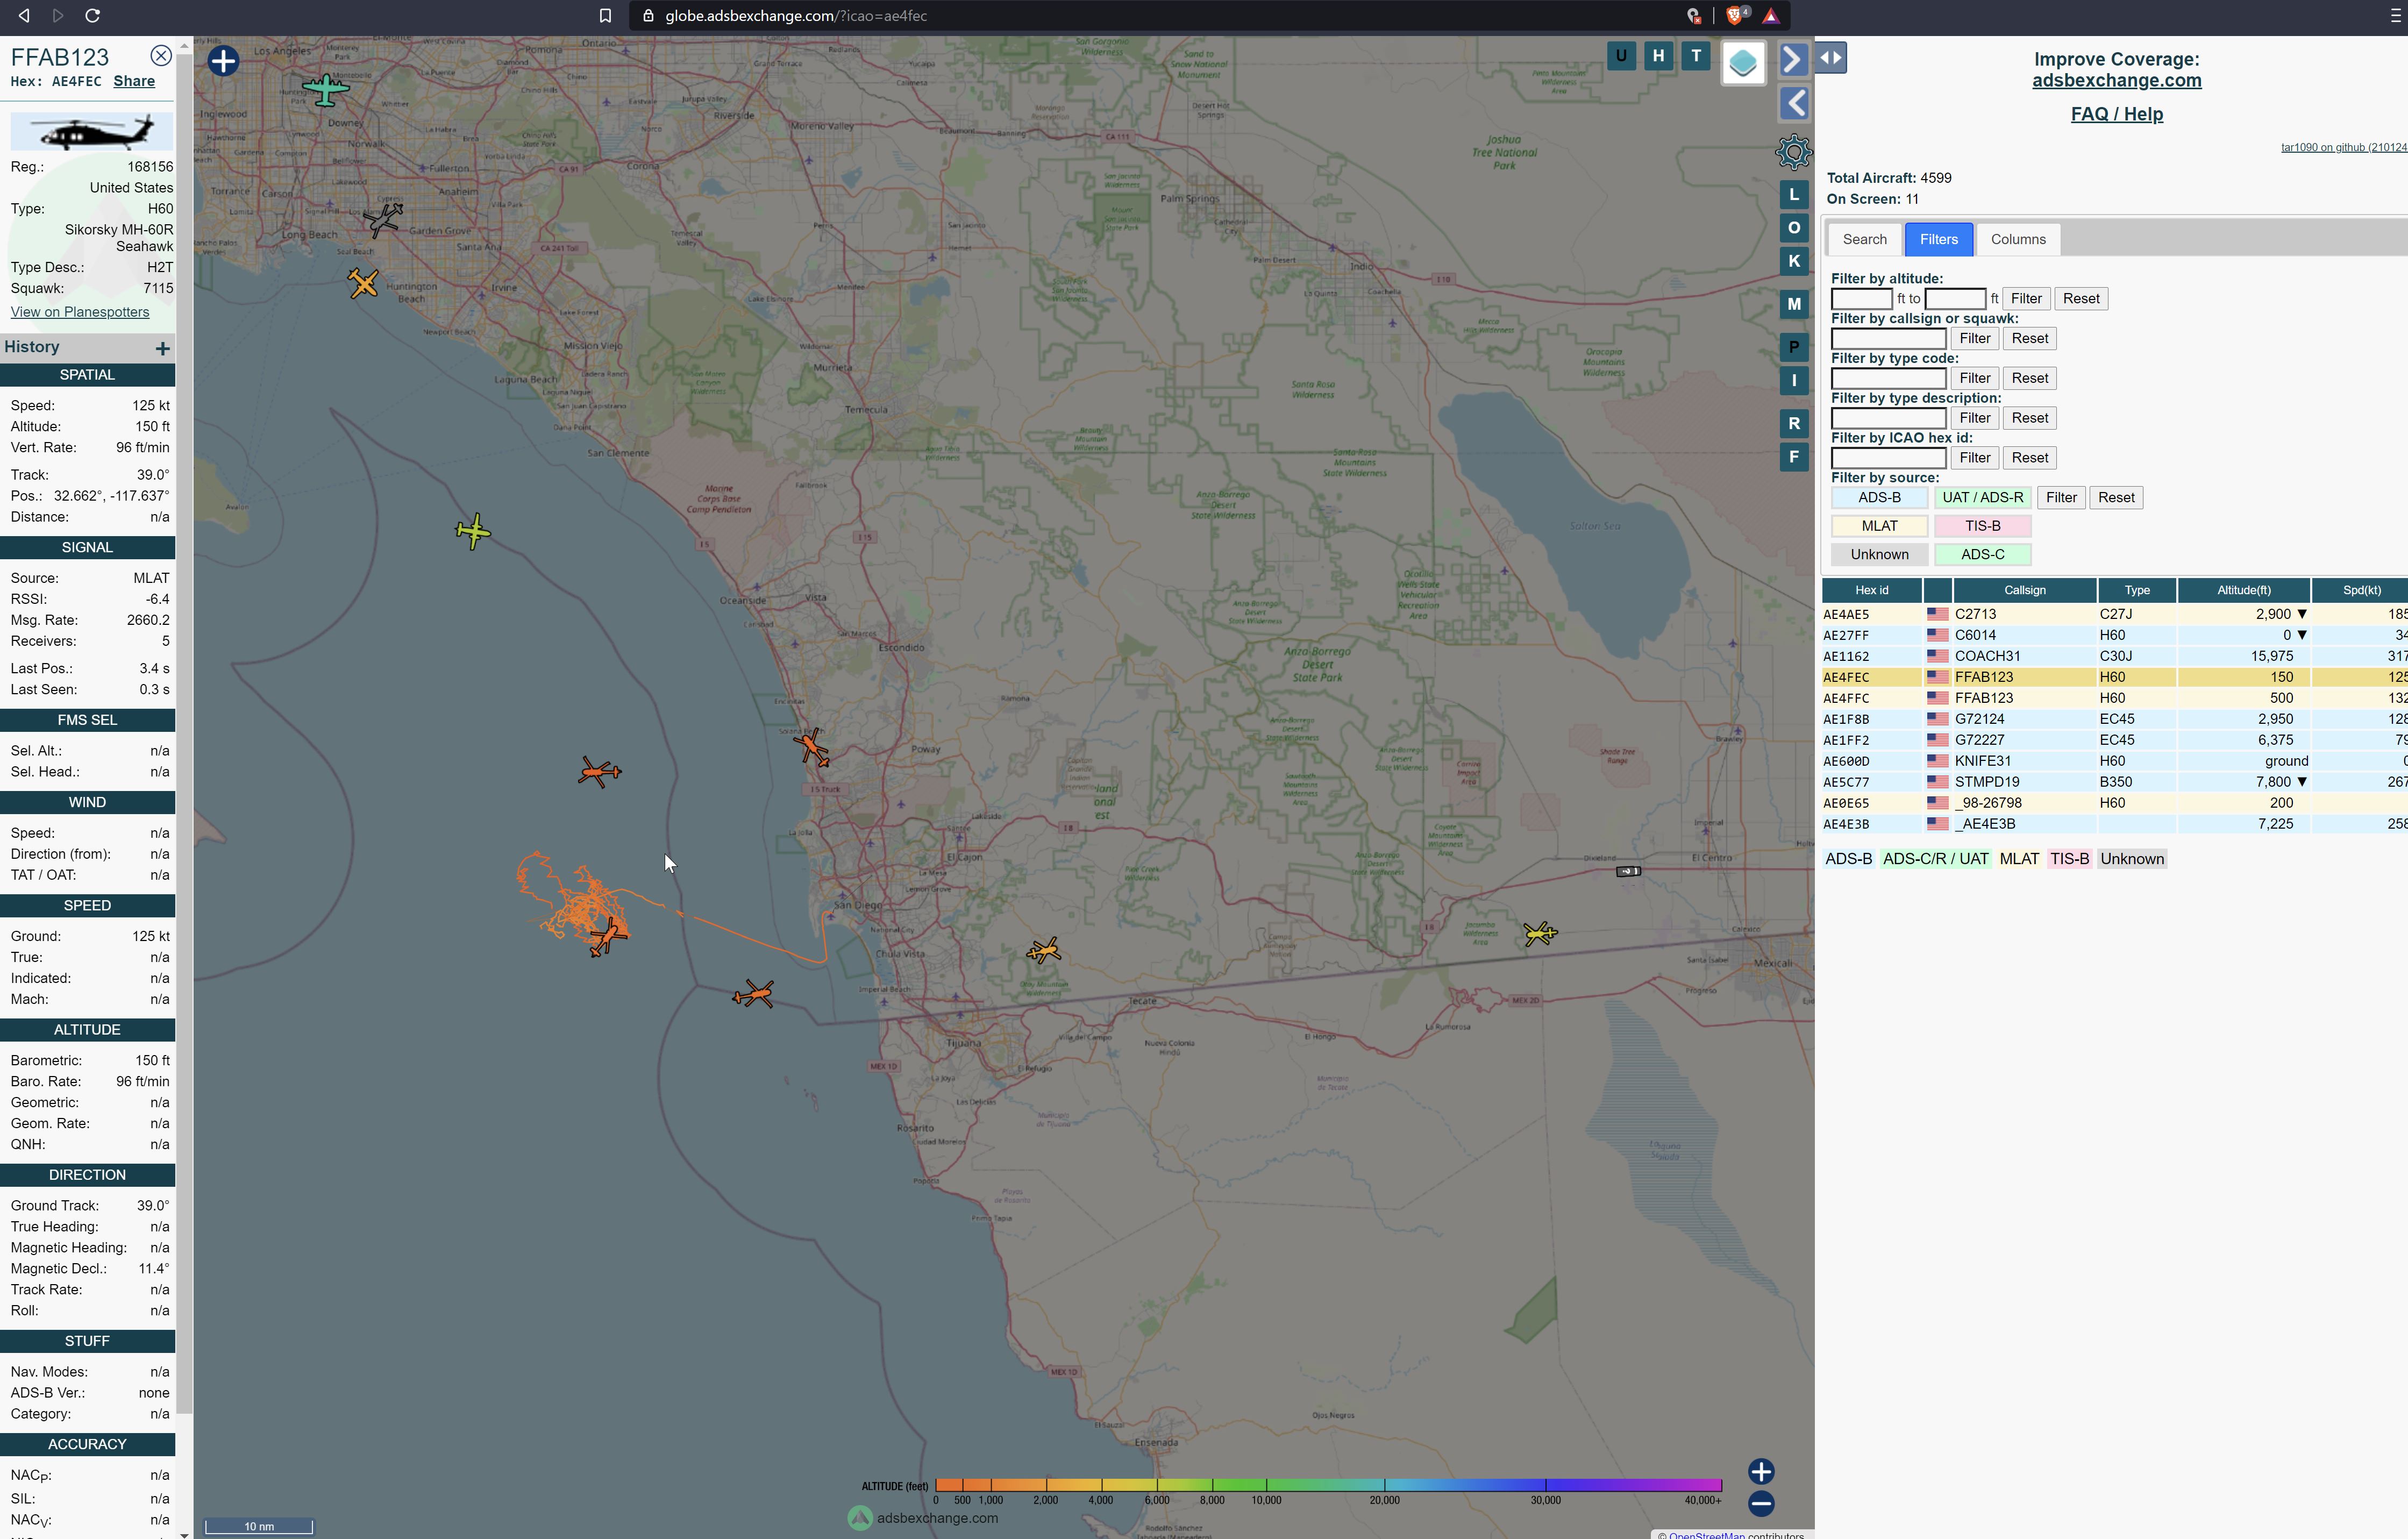Sort table by Type column
The width and height of the screenshot is (2408, 1539).
(x=2137, y=590)
